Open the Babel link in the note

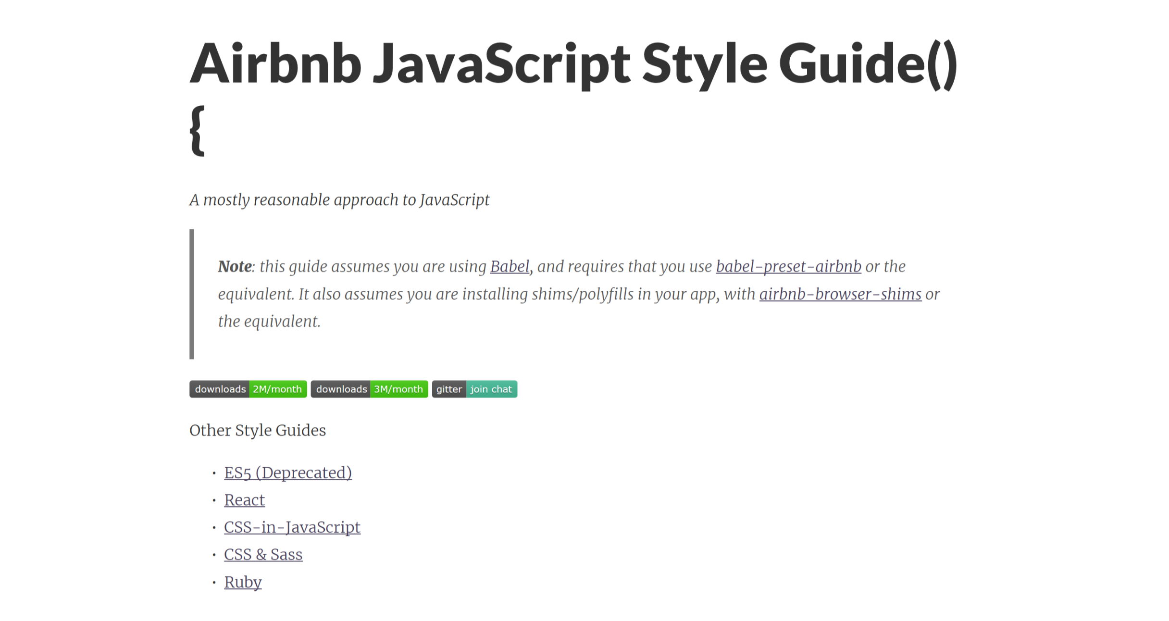click(x=510, y=266)
